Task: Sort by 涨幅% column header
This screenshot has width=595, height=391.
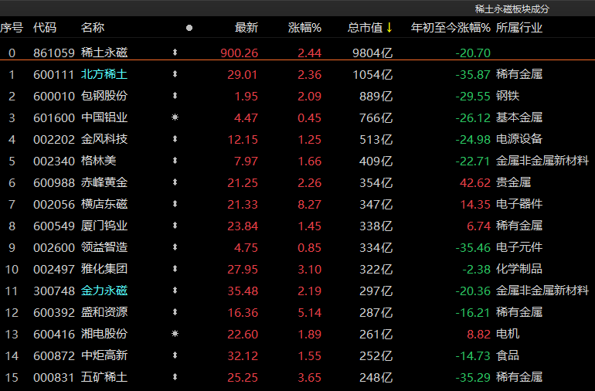Action: click(304, 27)
